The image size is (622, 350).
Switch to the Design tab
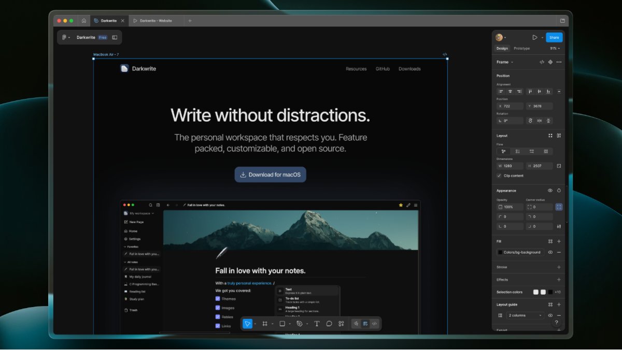click(x=502, y=49)
